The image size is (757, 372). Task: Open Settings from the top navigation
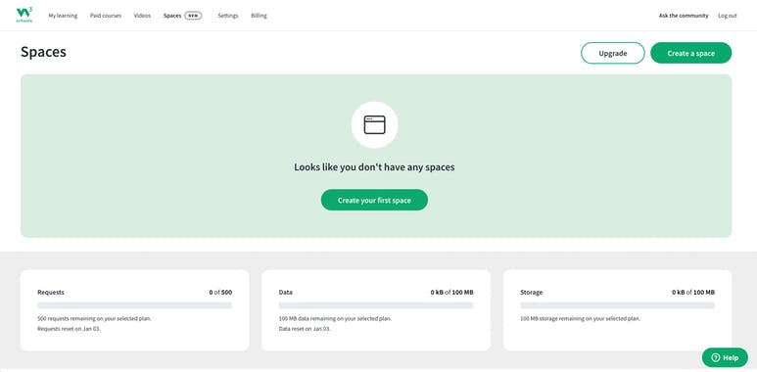click(x=228, y=16)
